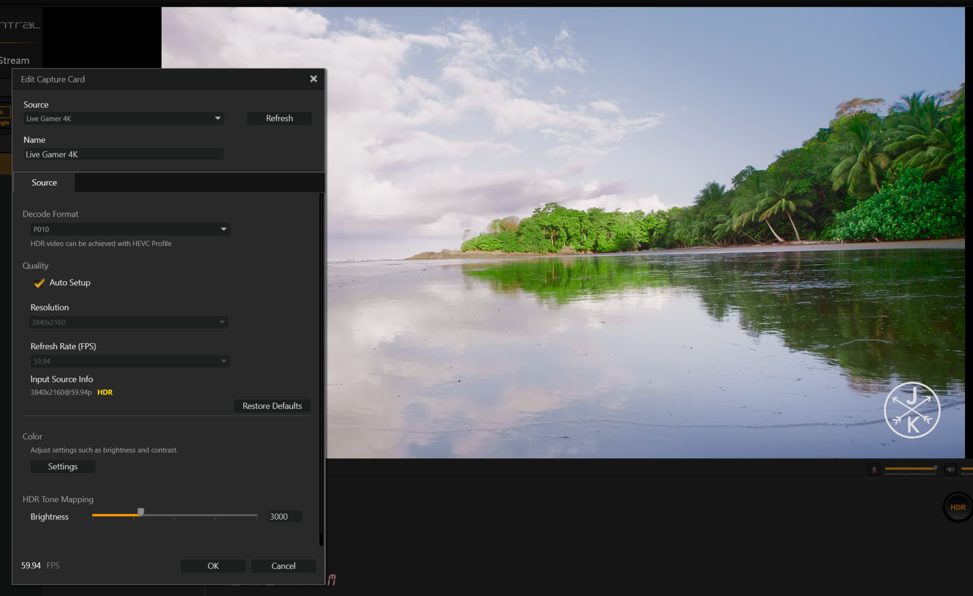The image size is (973, 596).
Task: Click the Name text field
Action: coord(124,154)
